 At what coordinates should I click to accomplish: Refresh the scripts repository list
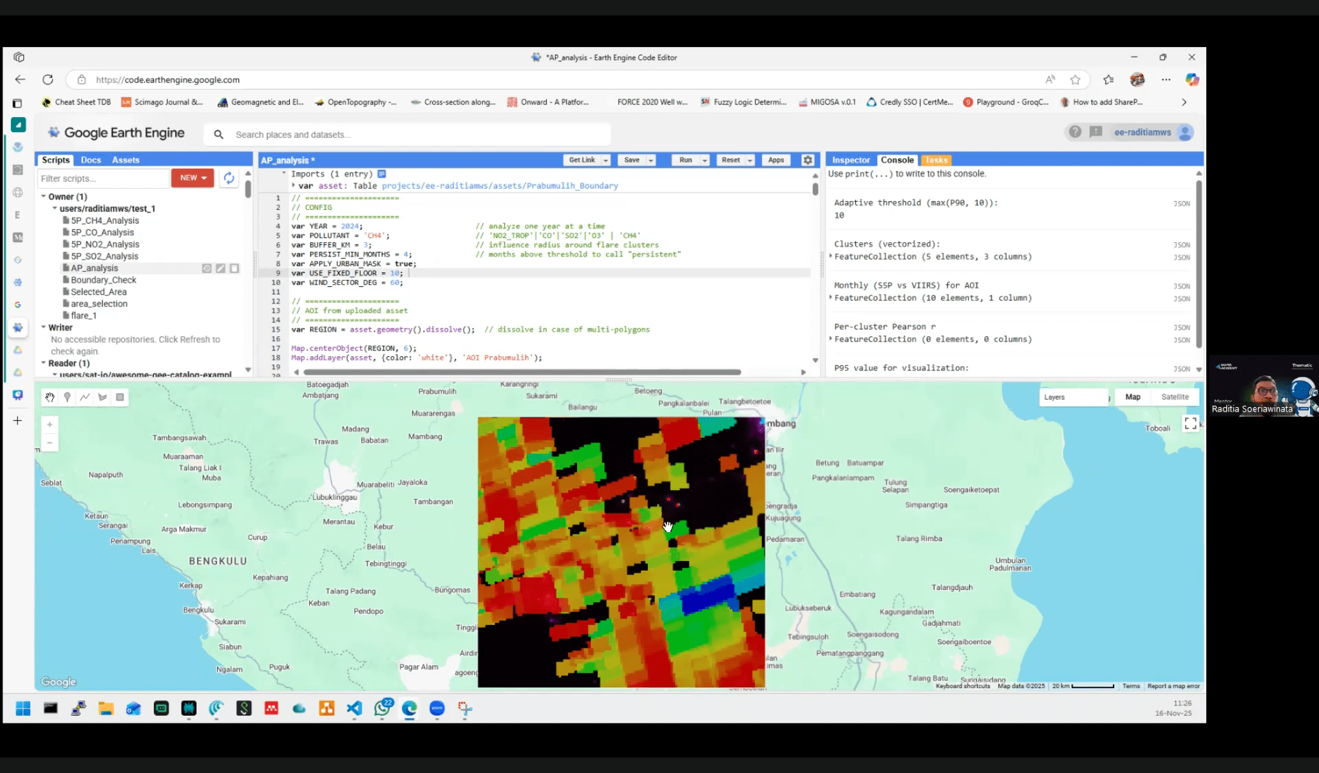pyautogui.click(x=229, y=178)
